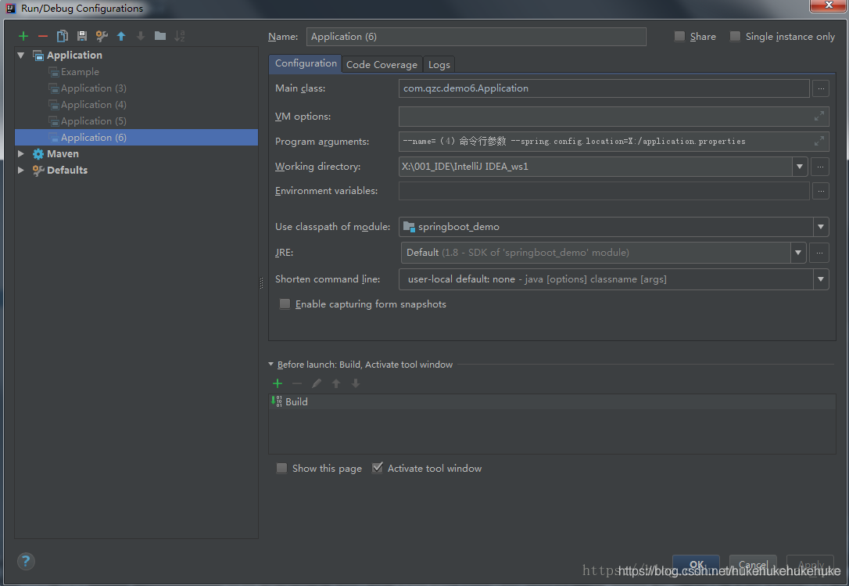This screenshot has width=849, height=586.
Task: Toggle the Share checkbox
Action: [x=679, y=36]
